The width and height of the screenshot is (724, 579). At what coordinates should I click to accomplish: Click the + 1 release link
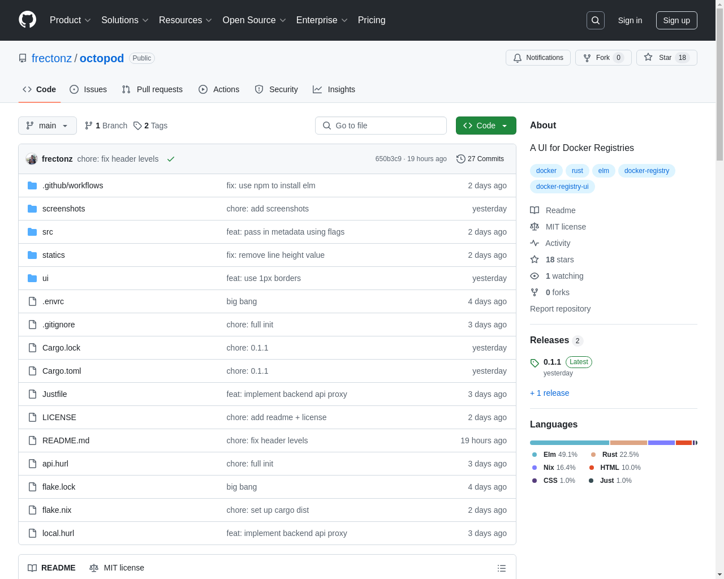coord(550,393)
